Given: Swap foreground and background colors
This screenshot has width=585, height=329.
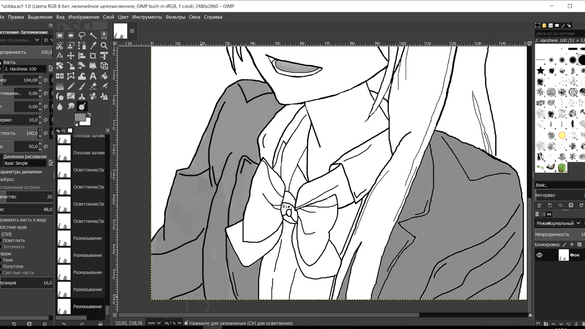Looking at the screenshot, I should pos(89,115).
